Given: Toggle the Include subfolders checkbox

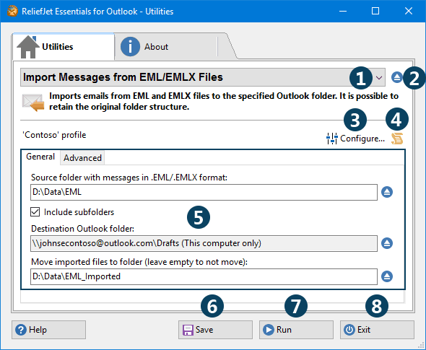Looking at the screenshot, I should click(x=35, y=211).
